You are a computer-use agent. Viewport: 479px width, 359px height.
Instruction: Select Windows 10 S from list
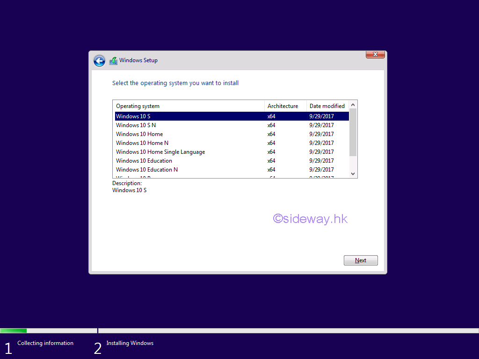tap(133, 116)
